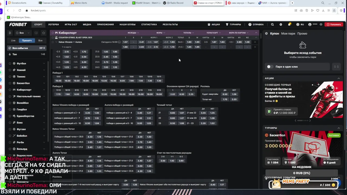
Task: Select the Прематч filter
Action: coord(27,40)
